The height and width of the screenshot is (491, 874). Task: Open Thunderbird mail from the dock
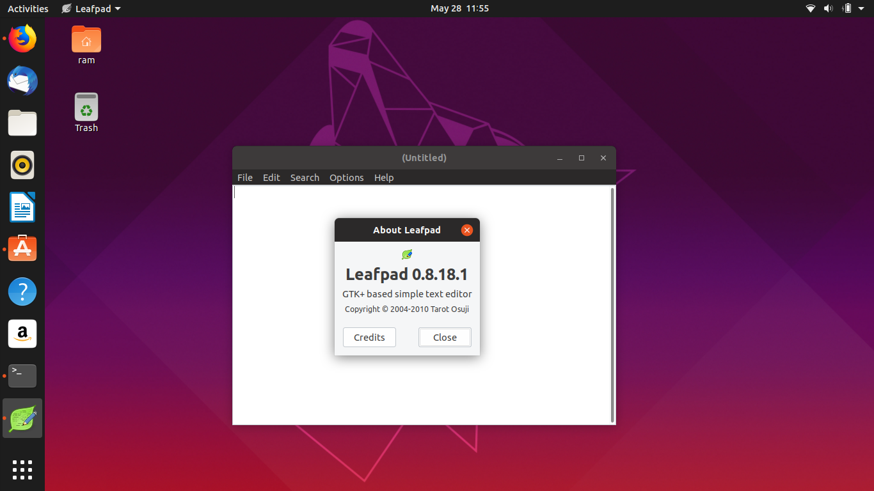(22, 81)
